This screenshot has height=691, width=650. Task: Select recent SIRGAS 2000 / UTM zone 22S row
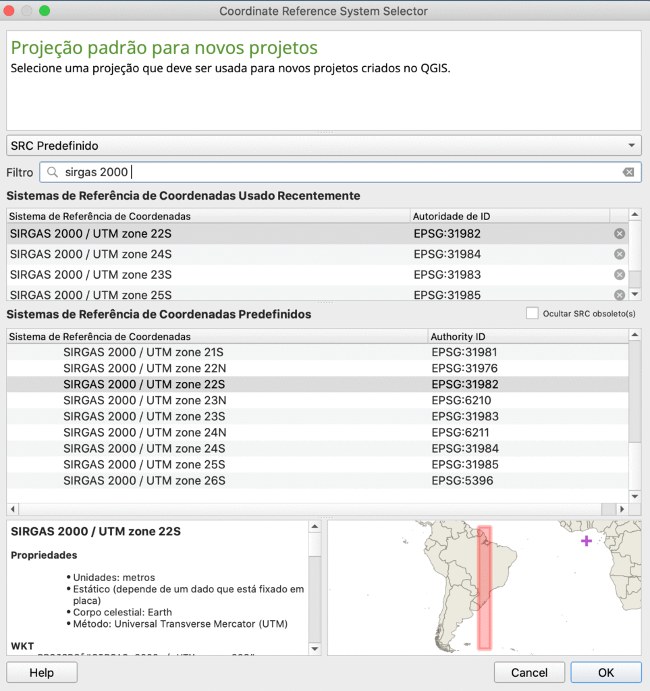pos(317,233)
